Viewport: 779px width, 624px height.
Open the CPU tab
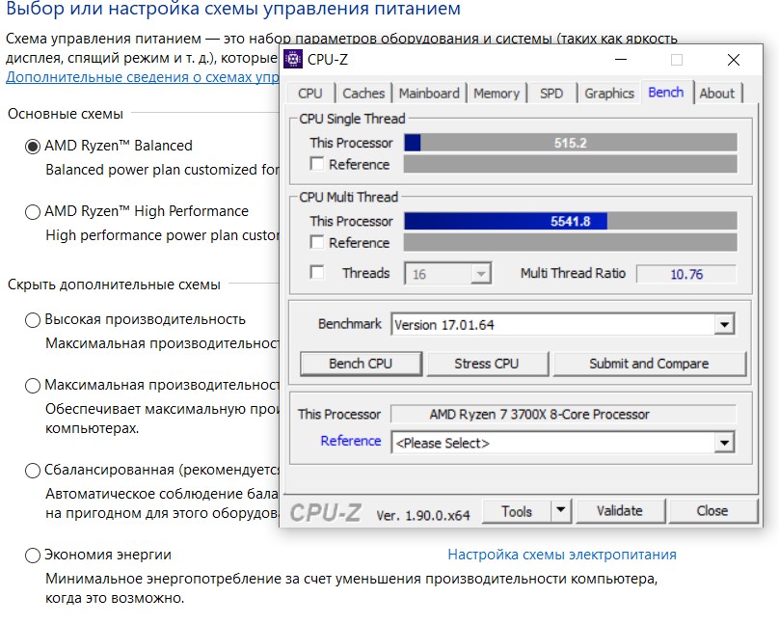click(310, 94)
